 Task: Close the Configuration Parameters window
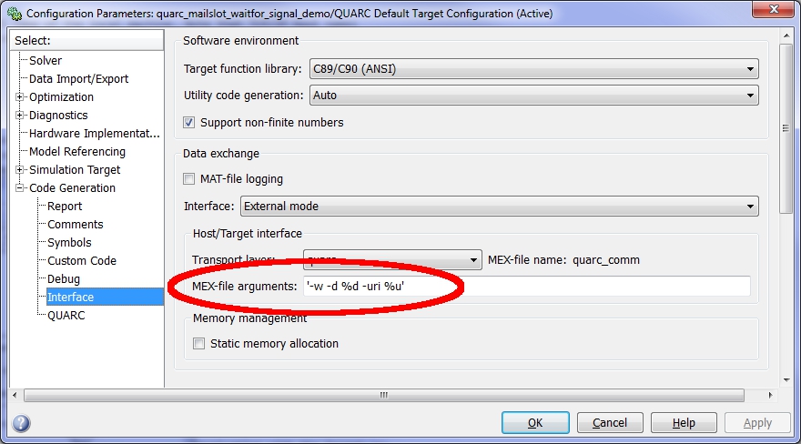click(x=774, y=9)
